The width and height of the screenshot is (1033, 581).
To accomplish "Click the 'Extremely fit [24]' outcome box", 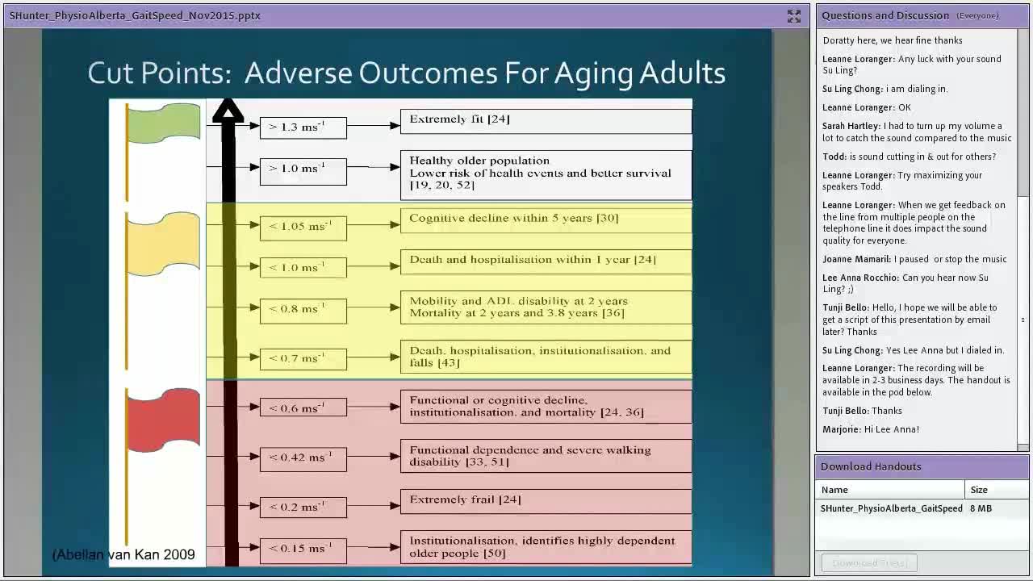I will pos(546,120).
